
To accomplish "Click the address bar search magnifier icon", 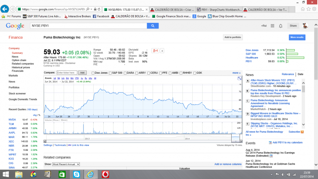I will [x=88, y=9].
